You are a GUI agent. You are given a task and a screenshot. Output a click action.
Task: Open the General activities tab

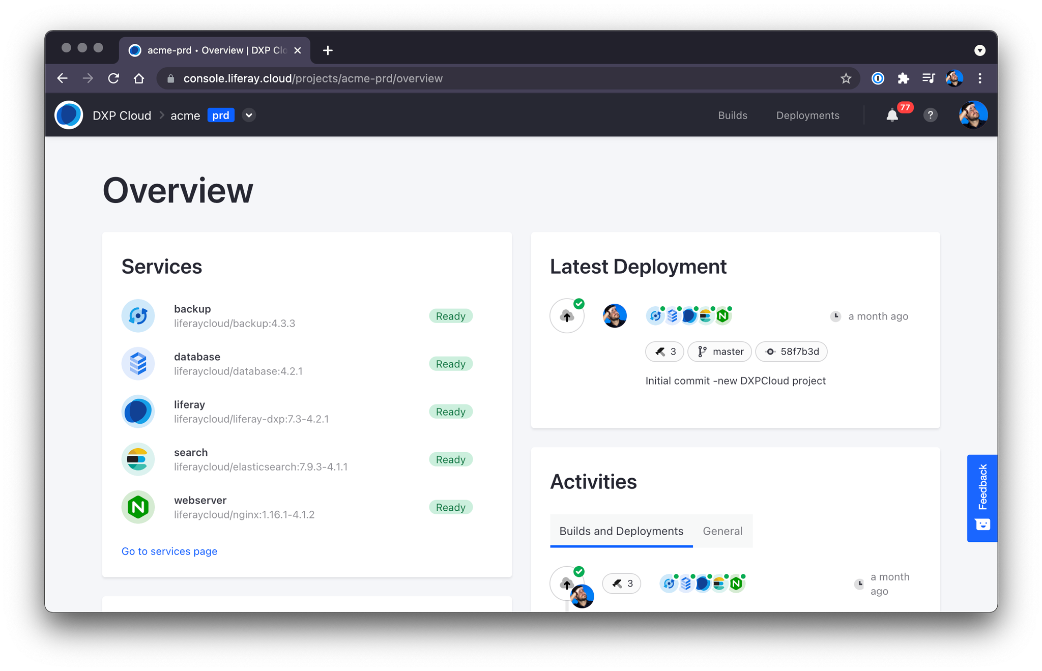[722, 531]
